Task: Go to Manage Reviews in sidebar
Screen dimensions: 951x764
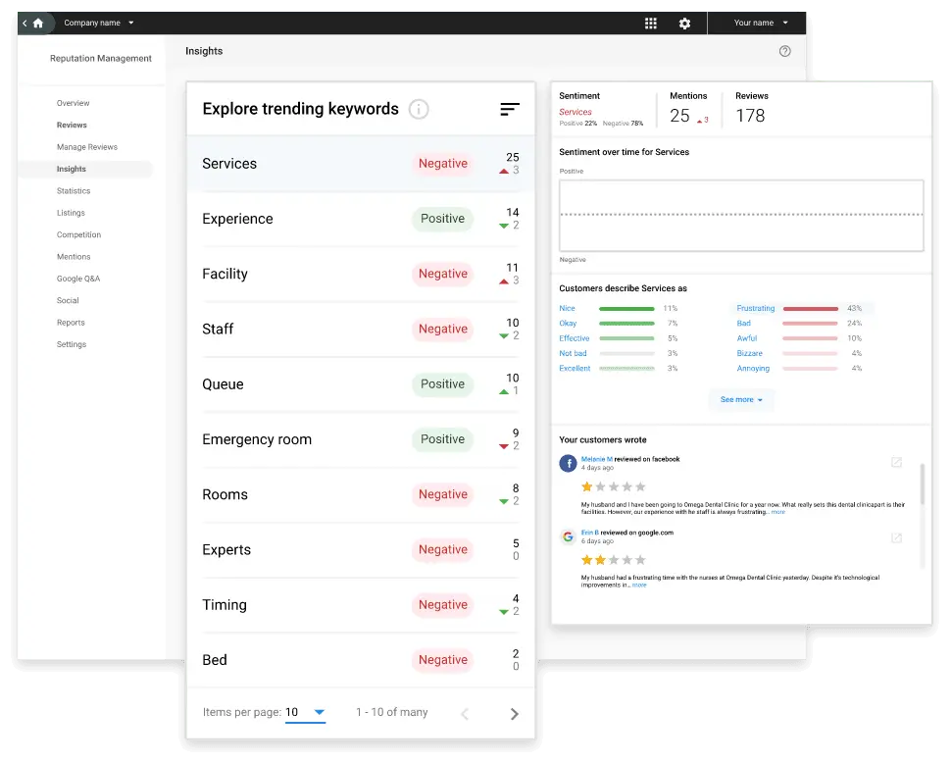Action: (x=87, y=147)
